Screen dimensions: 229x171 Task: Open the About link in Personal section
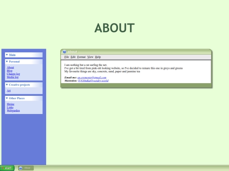tap(10, 67)
